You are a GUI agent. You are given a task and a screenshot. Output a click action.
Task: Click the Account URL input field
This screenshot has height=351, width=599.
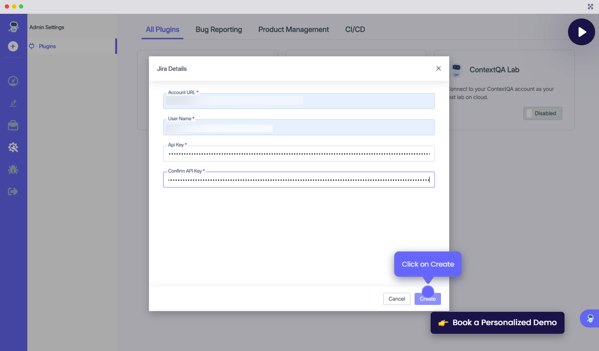[299, 101]
